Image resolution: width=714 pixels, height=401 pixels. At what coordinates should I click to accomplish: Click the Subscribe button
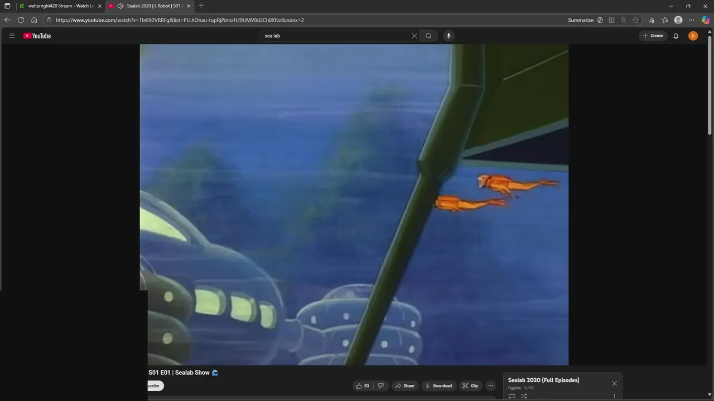point(155,386)
